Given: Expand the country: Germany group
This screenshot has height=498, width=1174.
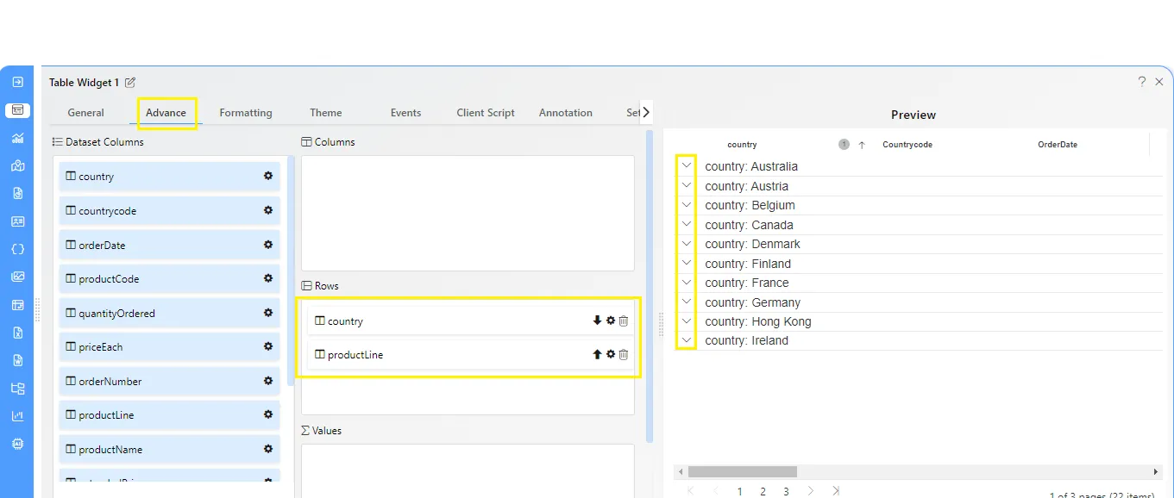Looking at the screenshot, I should 687,302.
